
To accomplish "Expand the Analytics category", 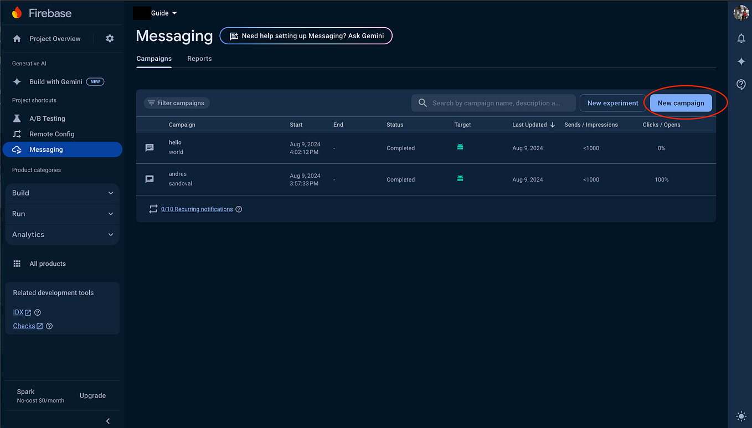I will 63,235.
